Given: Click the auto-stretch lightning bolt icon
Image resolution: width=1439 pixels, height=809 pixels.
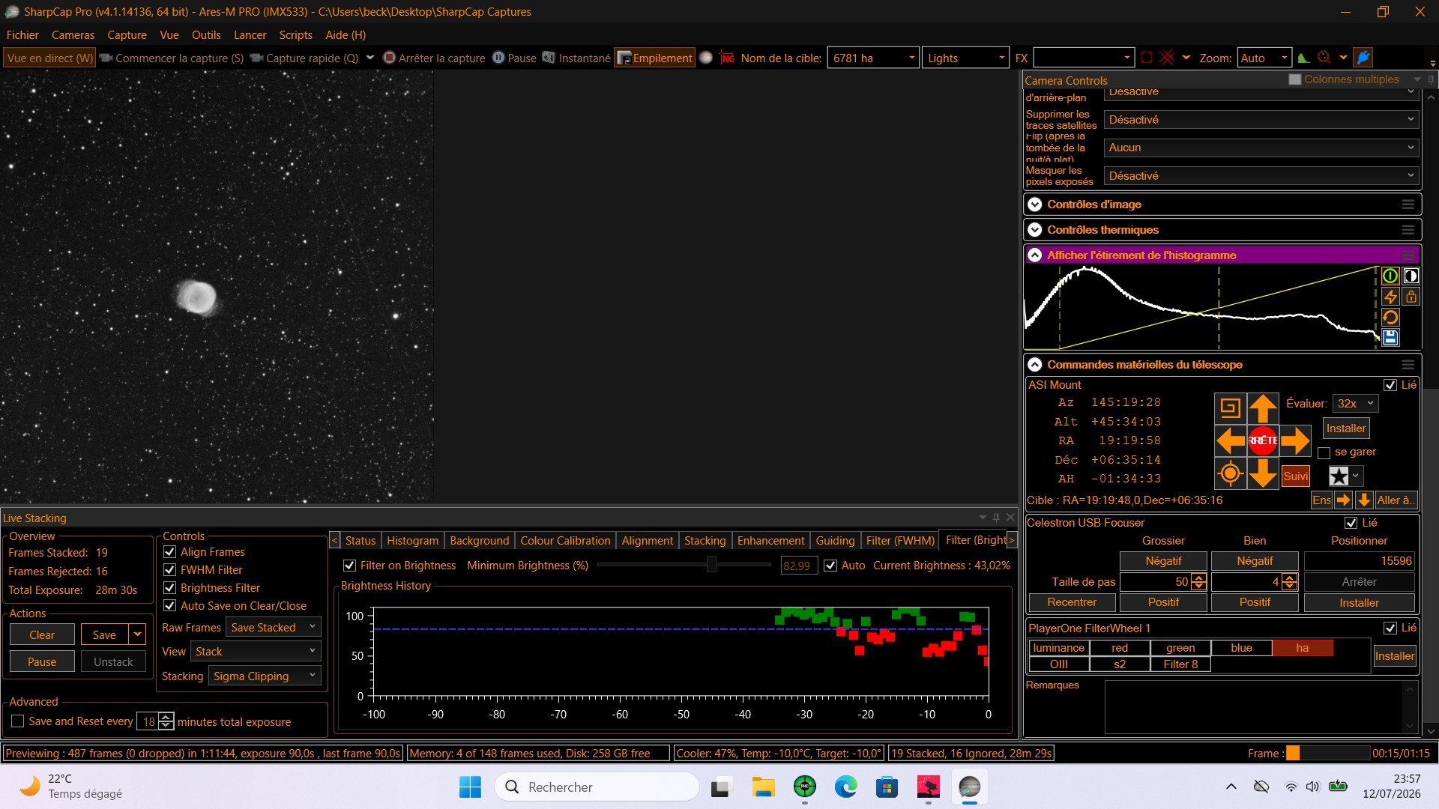Looking at the screenshot, I should 1390,297.
